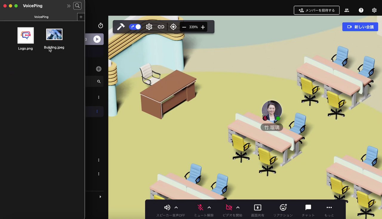Share screen with 画面共有 icon

pos(258,207)
